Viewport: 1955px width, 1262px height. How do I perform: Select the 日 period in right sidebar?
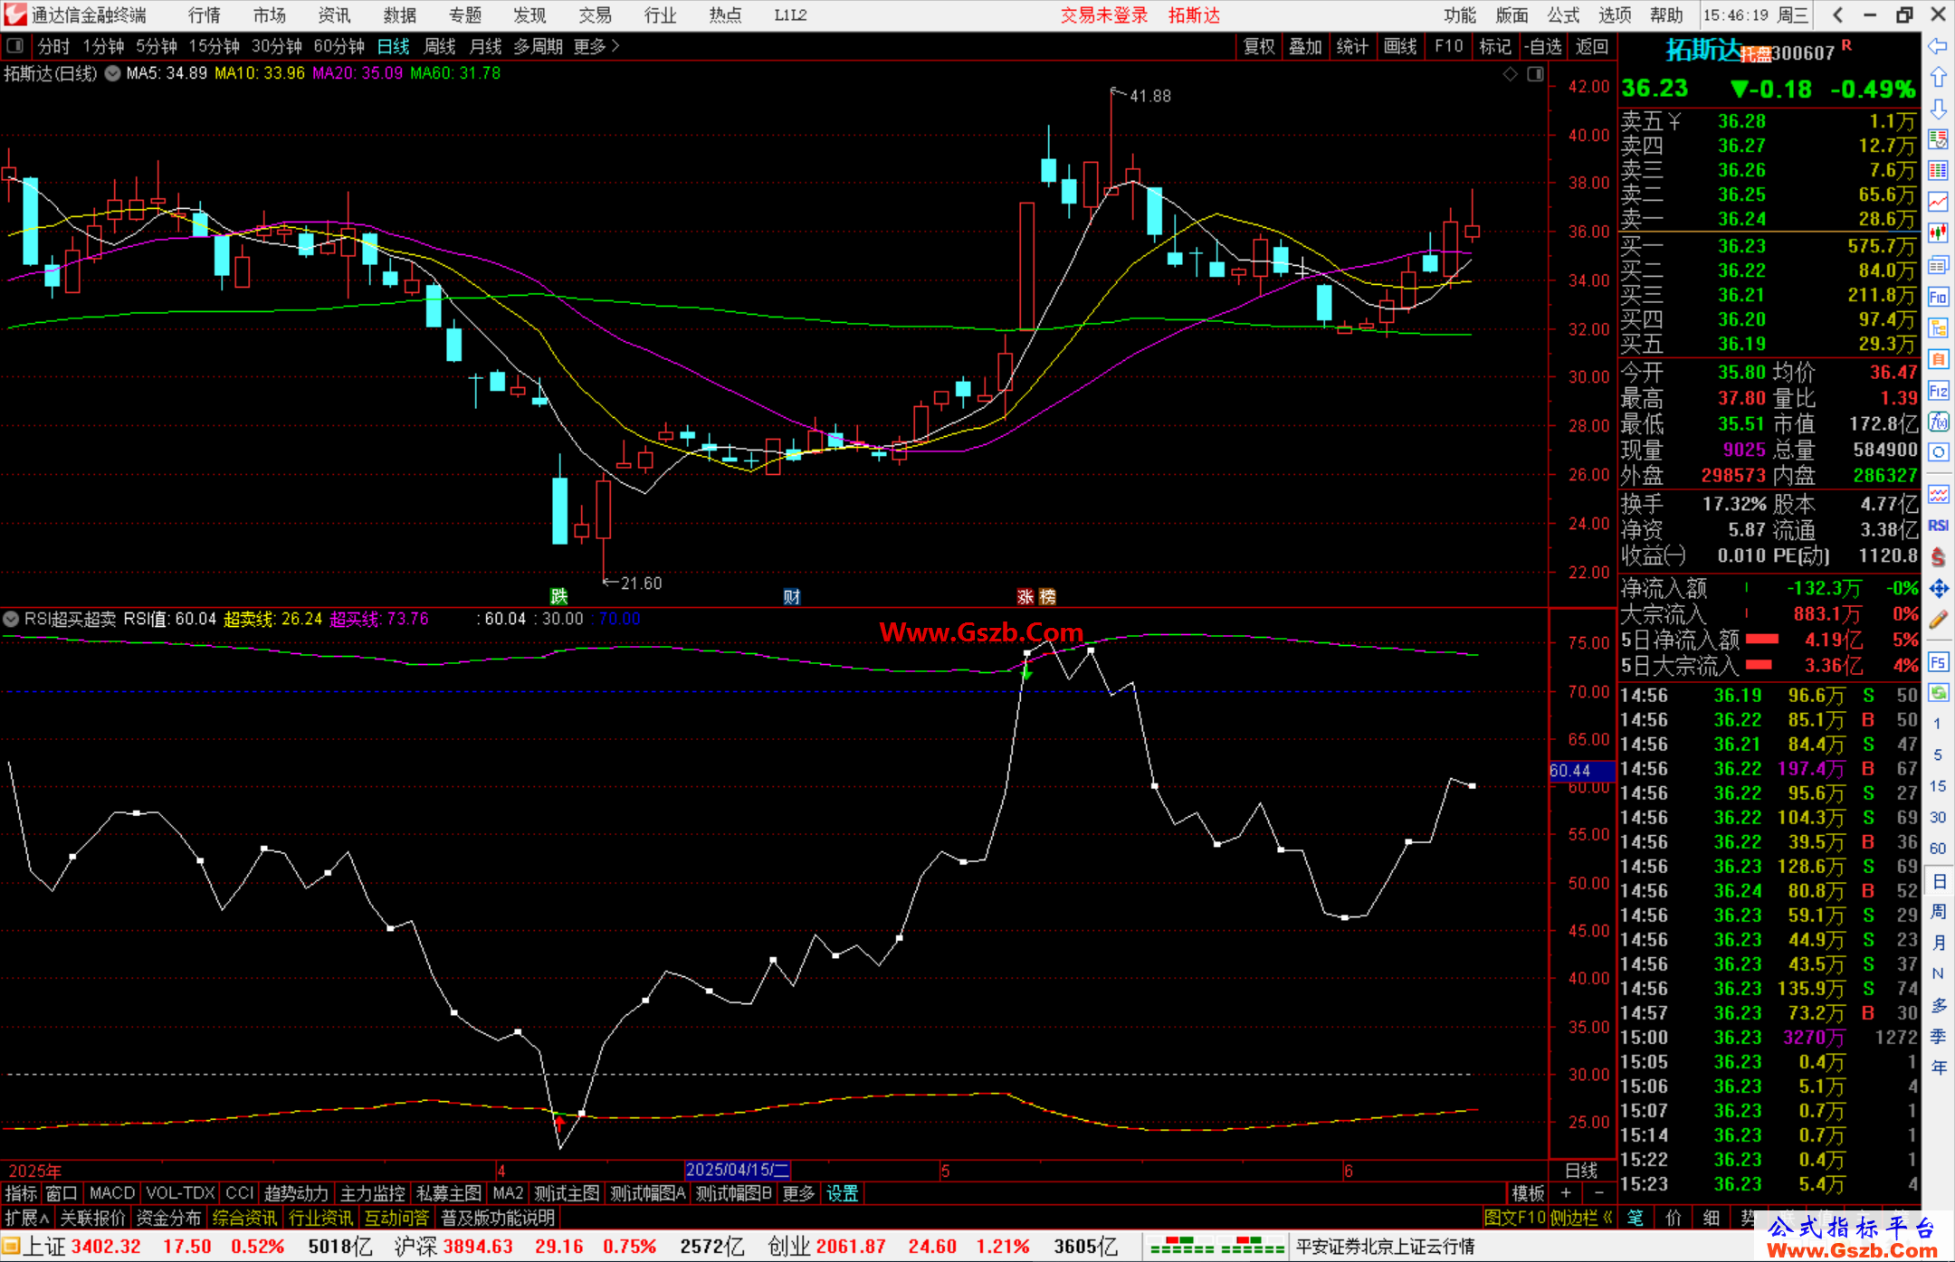tap(1938, 880)
